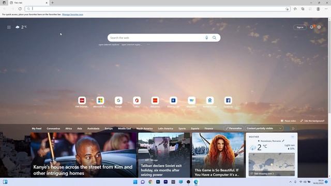The width and height of the screenshot is (331, 186).
Task: Click the Personalize button
Action: [x=233, y=129]
